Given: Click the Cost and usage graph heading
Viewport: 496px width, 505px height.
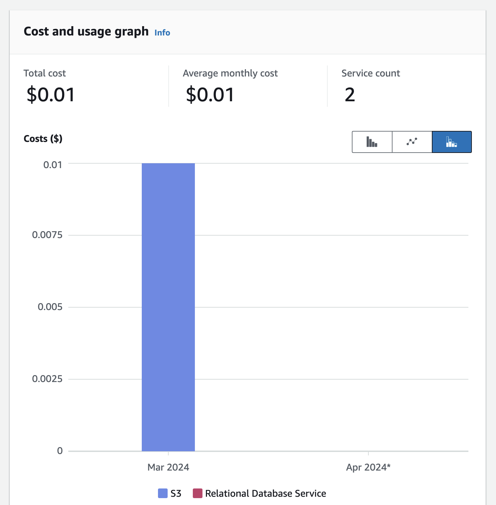Looking at the screenshot, I should 86,31.
